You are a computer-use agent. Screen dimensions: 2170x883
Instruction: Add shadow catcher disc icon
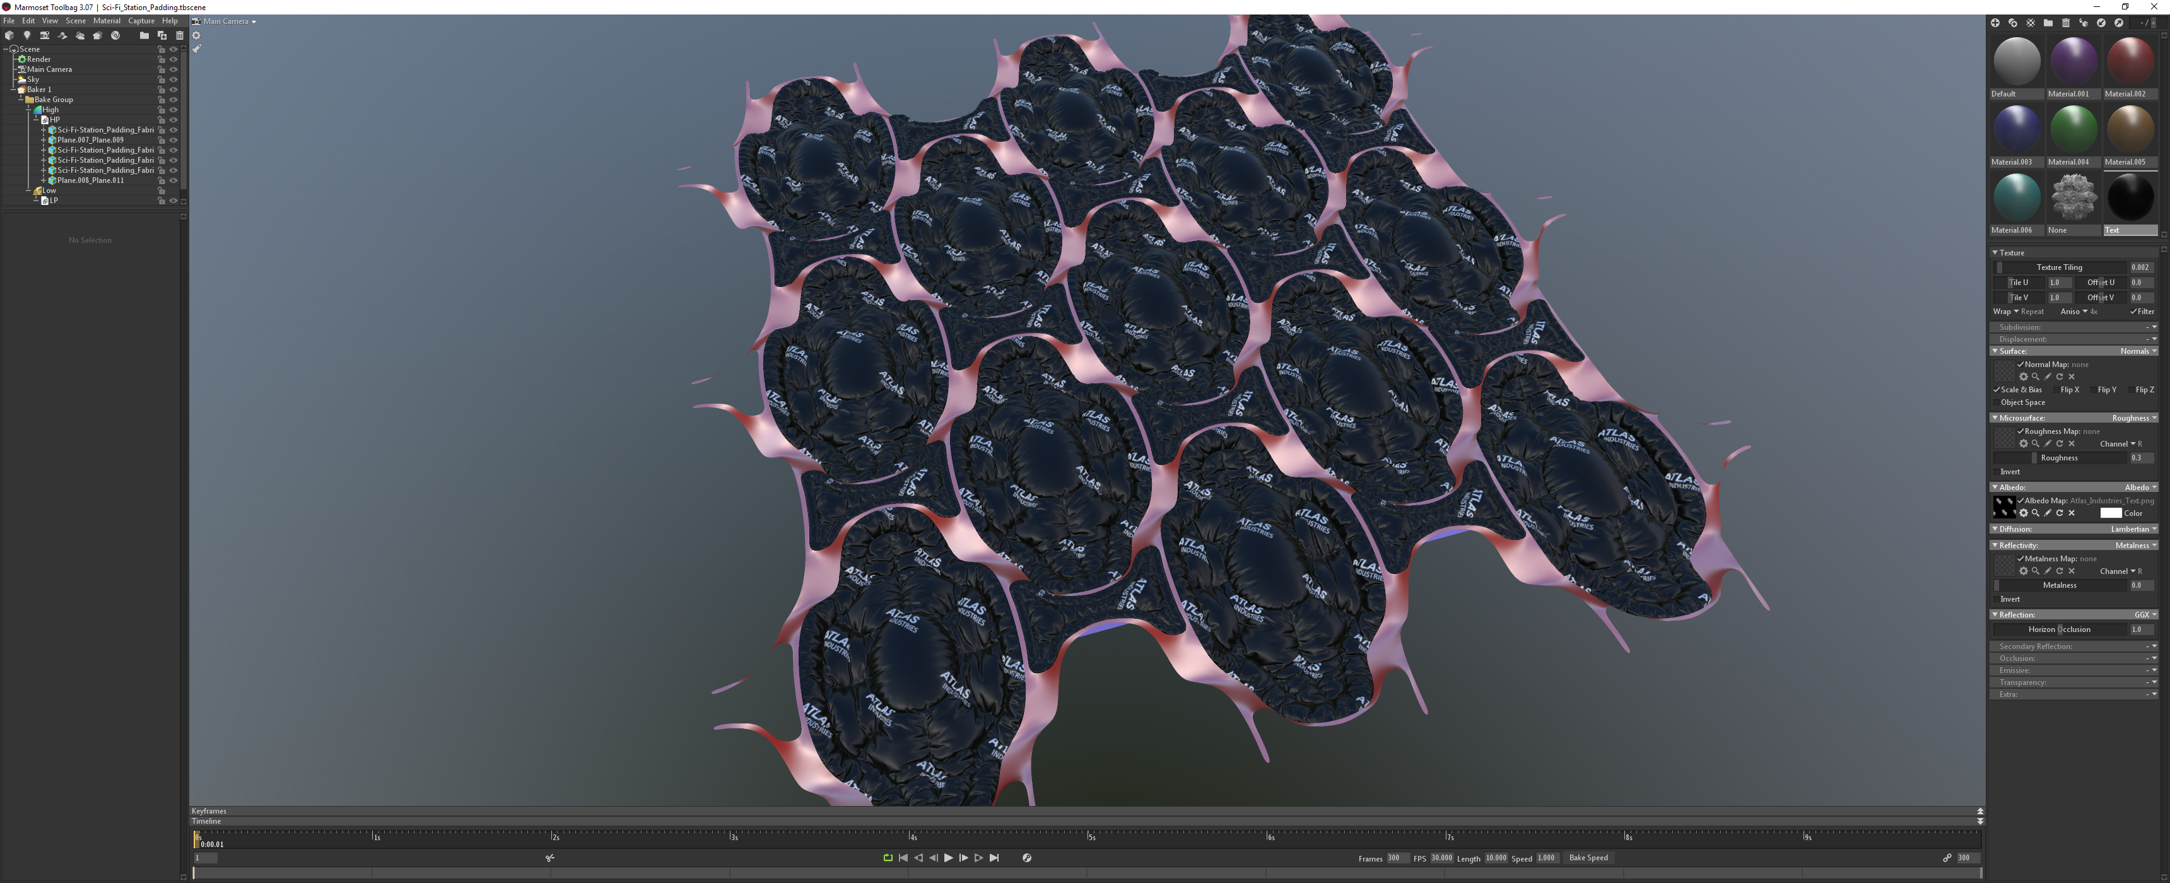click(x=115, y=35)
